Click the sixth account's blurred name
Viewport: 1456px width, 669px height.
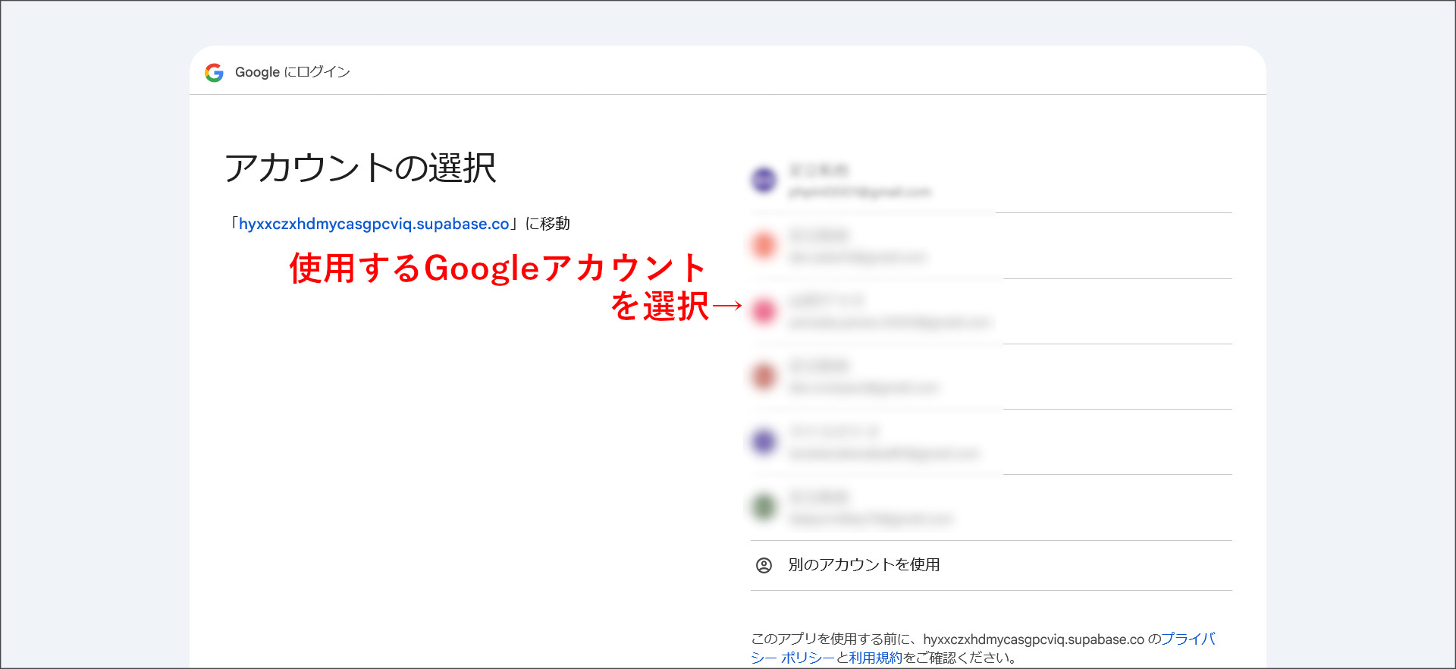coord(819,497)
